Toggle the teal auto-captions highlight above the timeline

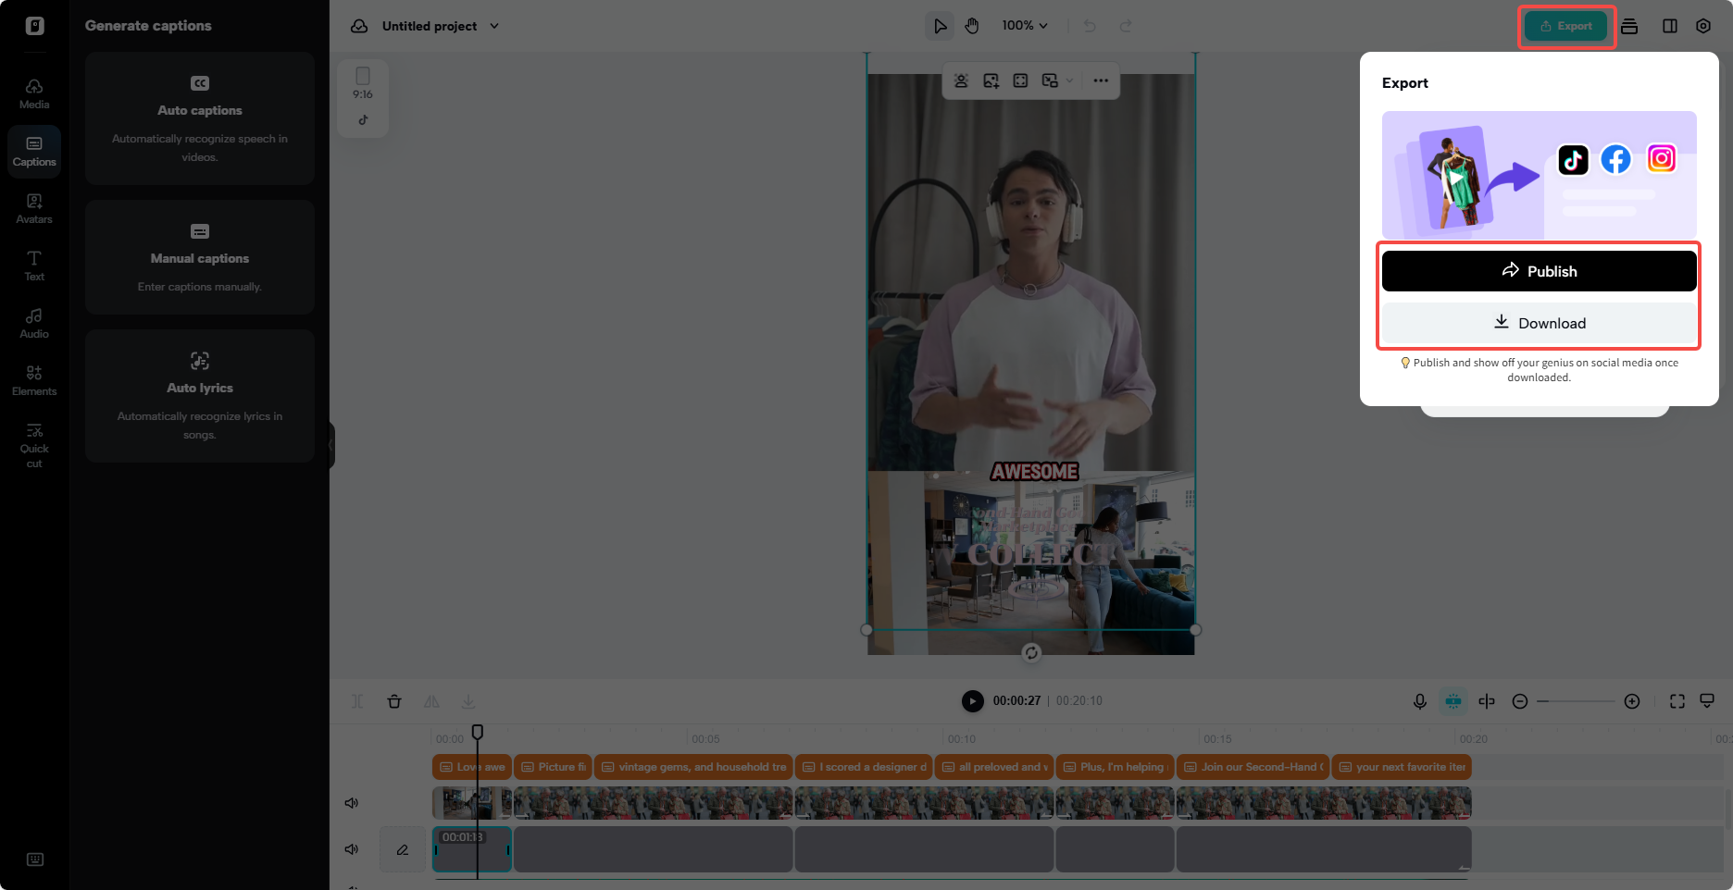tap(1453, 701)
